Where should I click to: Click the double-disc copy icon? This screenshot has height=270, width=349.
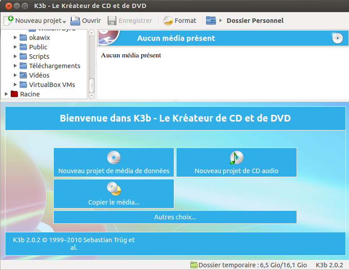pyautogui.click(x=114, y=189)
